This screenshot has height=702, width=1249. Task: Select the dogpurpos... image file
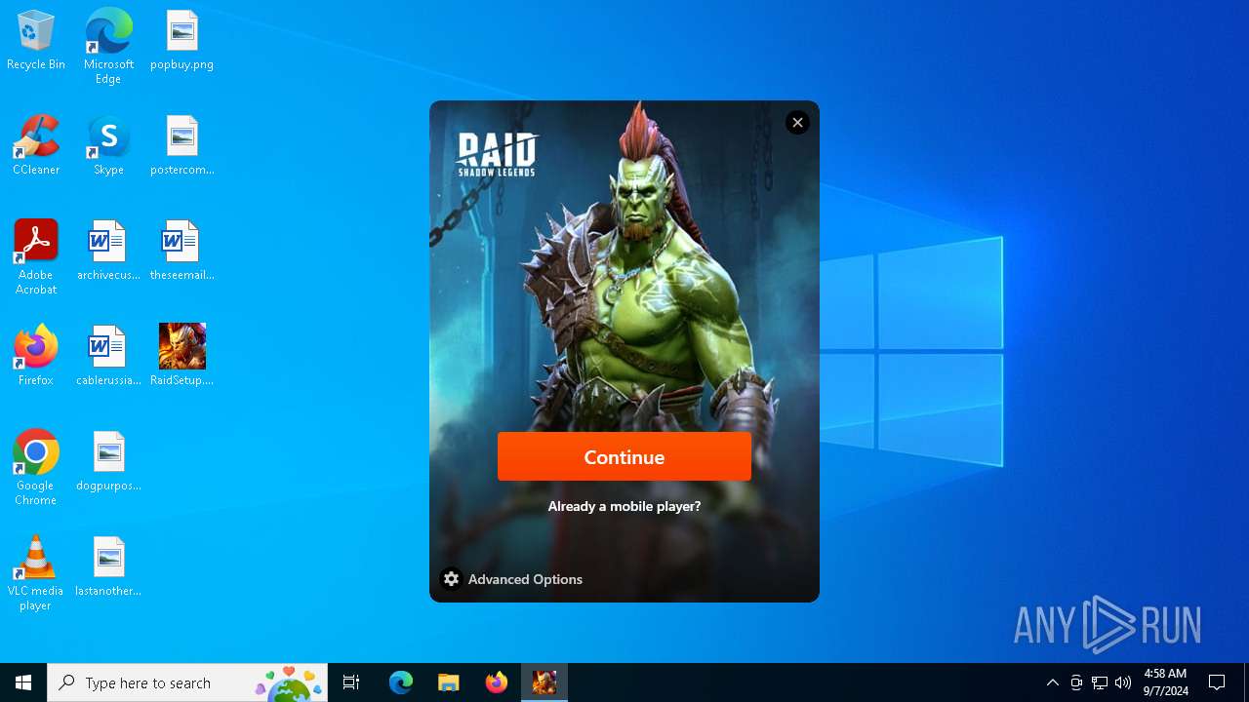[x=108, y=462]
